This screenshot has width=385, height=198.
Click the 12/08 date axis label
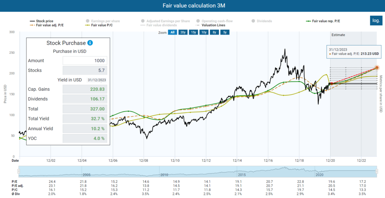point(144,161)
